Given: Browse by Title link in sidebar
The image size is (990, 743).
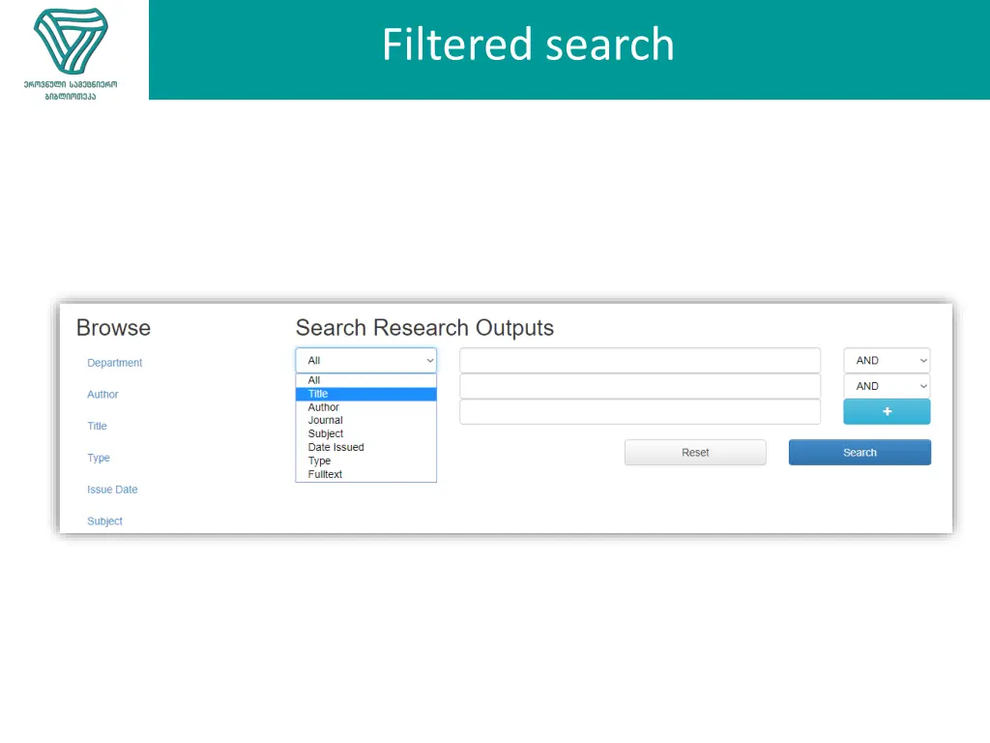Looking at the screenshot, I should 98,426.
